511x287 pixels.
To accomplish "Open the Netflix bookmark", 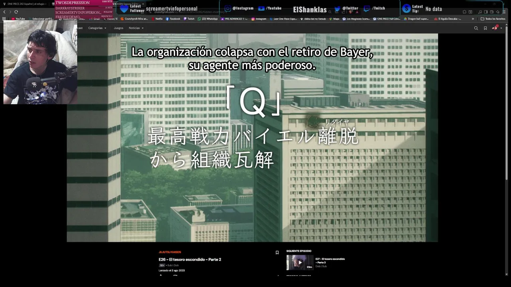I will (x=157, y=19).
